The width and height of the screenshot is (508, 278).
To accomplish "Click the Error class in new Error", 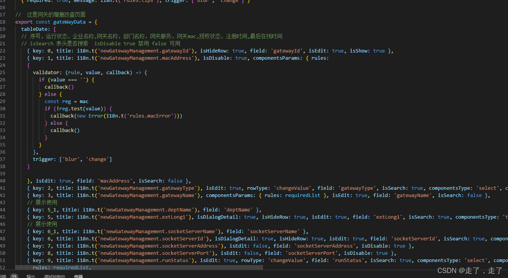I will (x=96, y=116).
